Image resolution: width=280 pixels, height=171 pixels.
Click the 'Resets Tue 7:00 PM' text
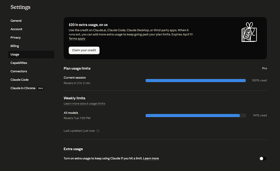coord(77,118)
